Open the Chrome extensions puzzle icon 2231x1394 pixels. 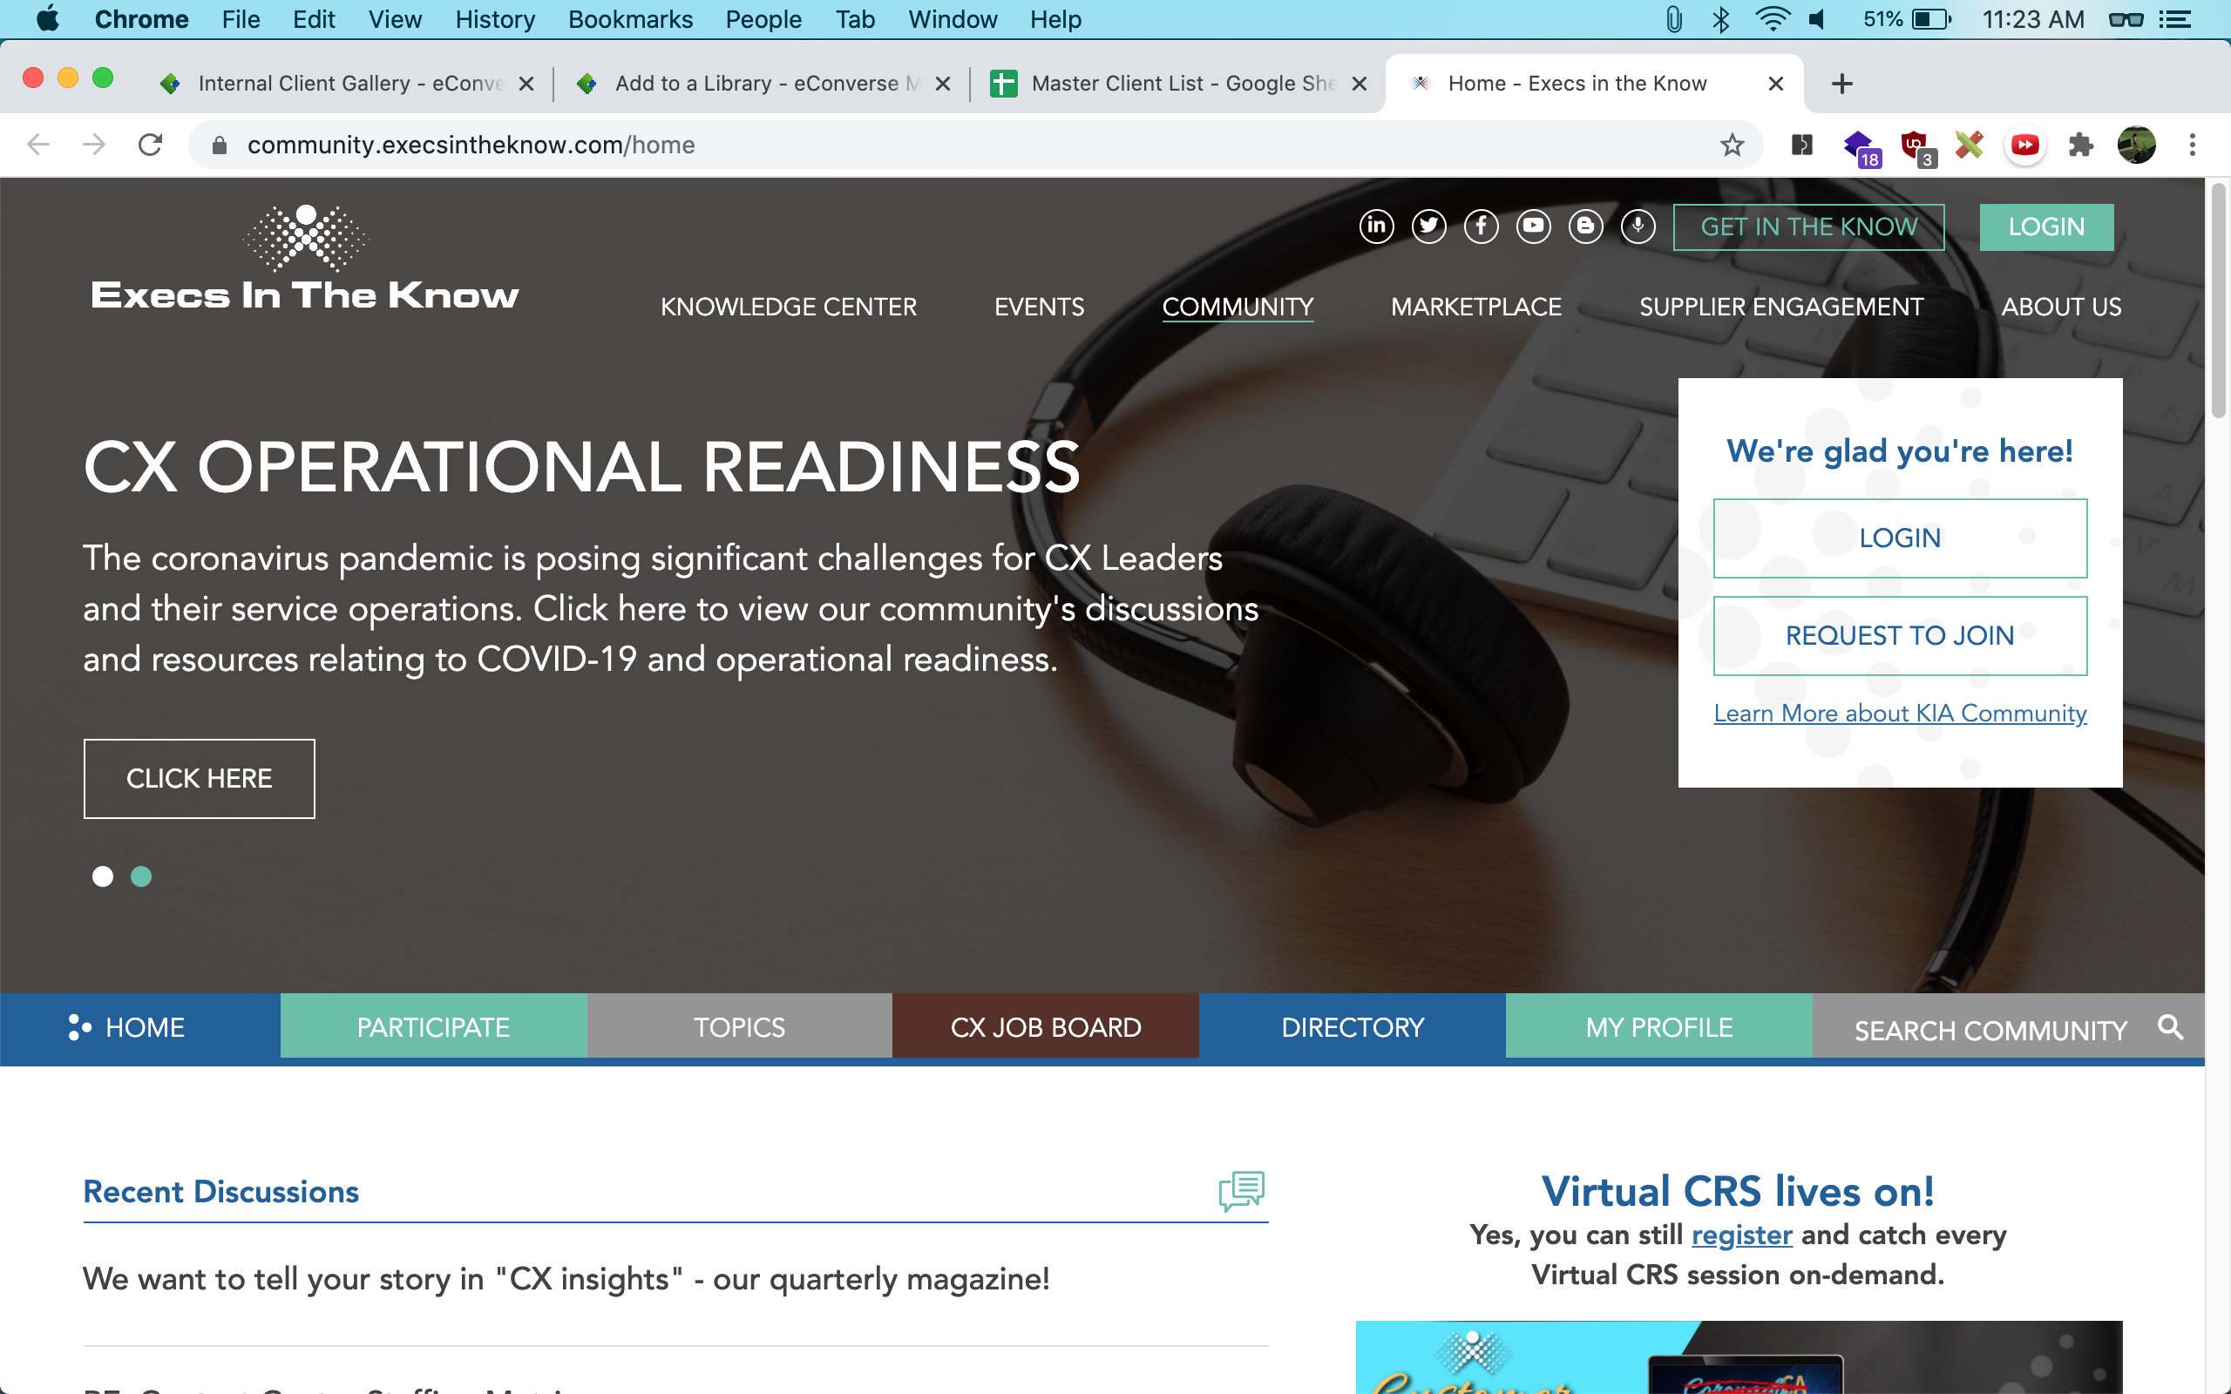click(x=2081, y=145)
